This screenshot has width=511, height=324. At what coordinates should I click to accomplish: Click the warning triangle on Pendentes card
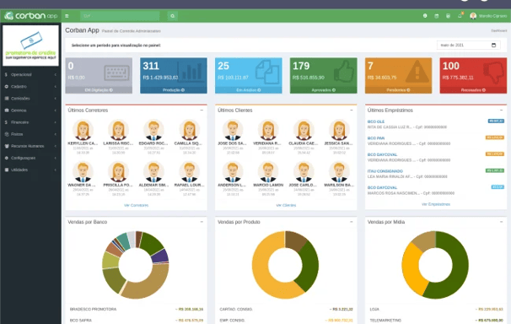[417, 72]
